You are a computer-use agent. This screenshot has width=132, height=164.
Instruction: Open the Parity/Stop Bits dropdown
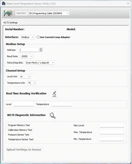coord(40,63)
